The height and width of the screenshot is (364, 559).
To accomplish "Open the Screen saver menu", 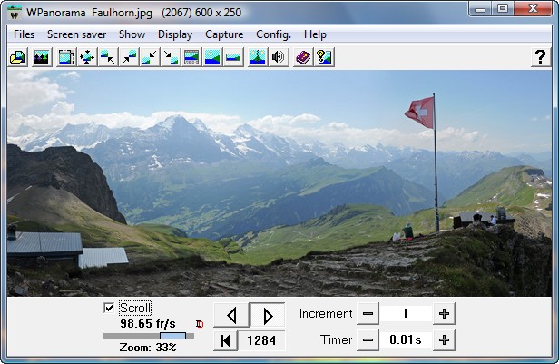I will click(x=76, y=34).
